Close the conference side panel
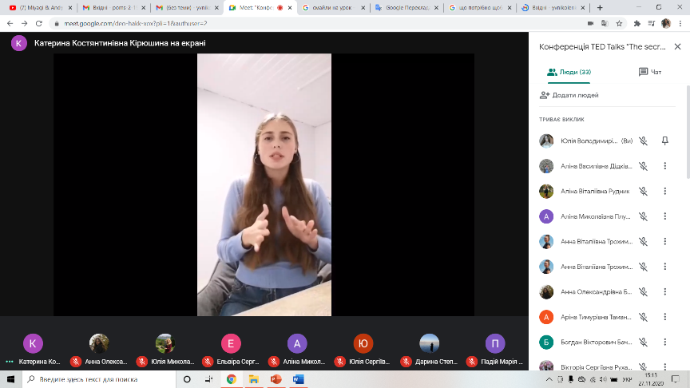Viewport: 690px width, 388px height. click(x=677, y=46)
